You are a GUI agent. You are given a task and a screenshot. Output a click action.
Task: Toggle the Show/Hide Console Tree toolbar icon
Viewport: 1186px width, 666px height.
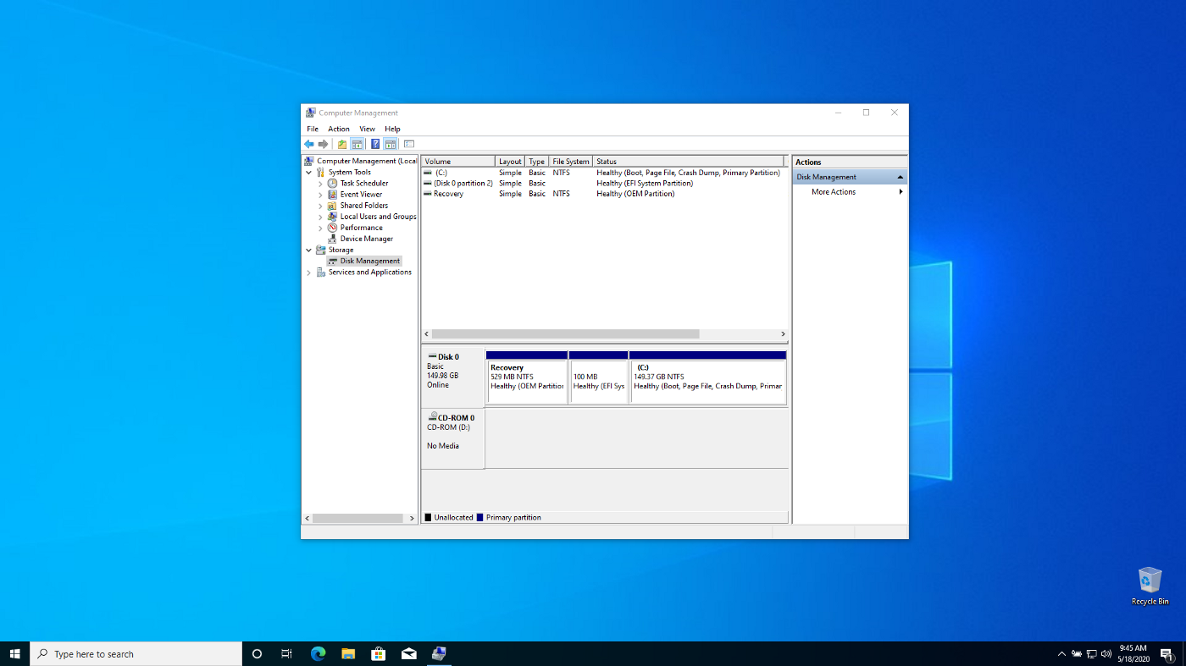click(357, 144)
